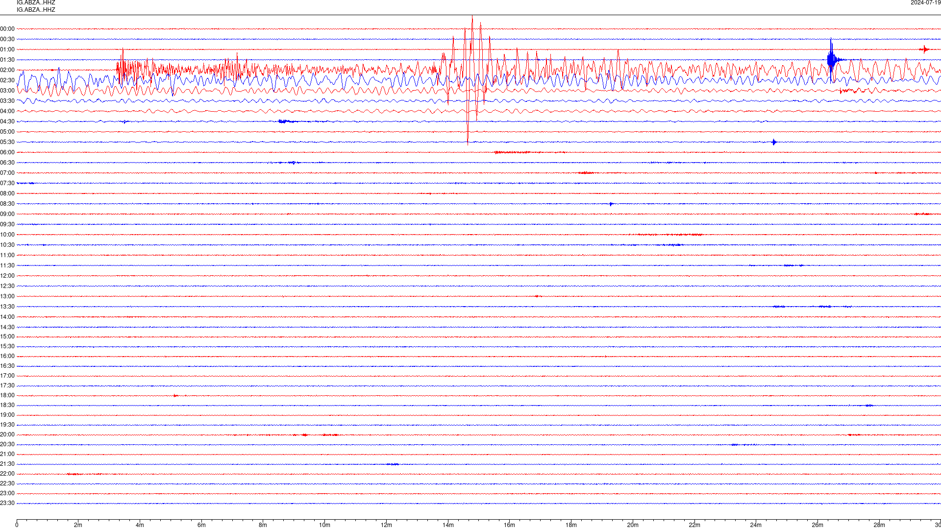The image size is (941, 529).
Task: Pick the 02:30 time label
Action: pyautogui.click(x=7, y=80)
